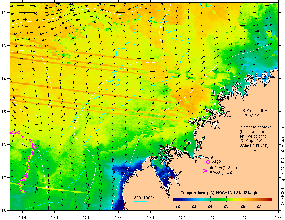Click longitude axis label 120
Viewport: 285px width, 220px height.
[54, 217]
